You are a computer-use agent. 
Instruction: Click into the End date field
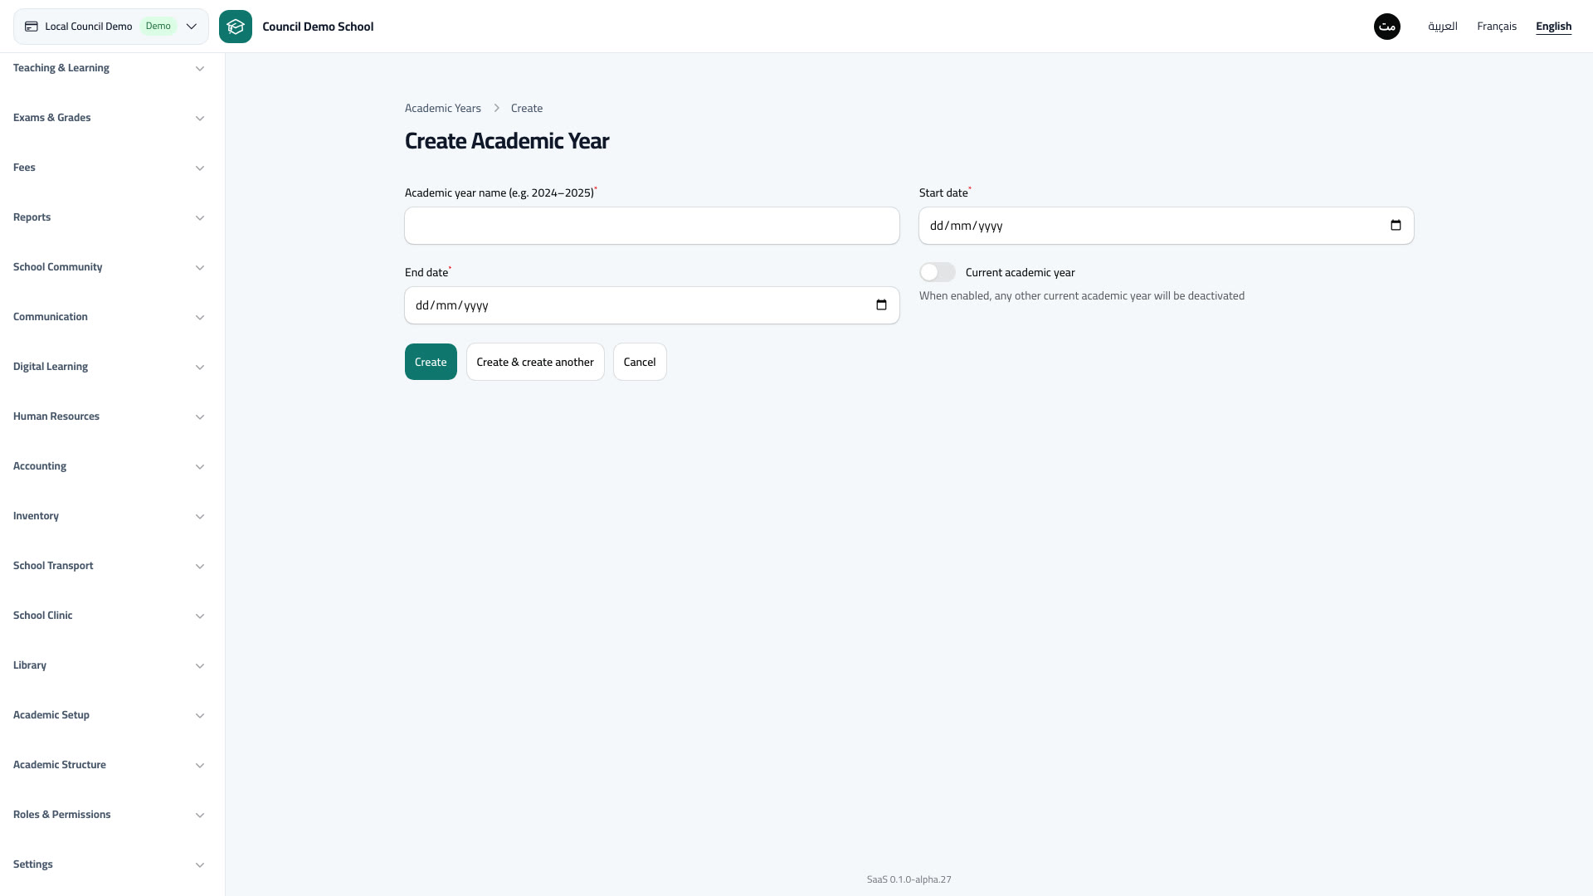[x=652, y=305]
